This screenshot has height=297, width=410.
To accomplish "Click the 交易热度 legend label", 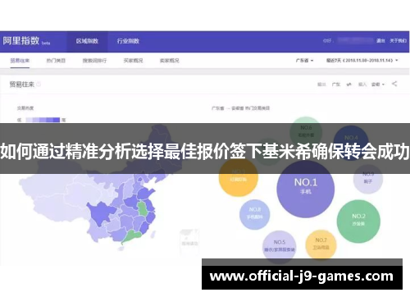I will click(25, 108).
